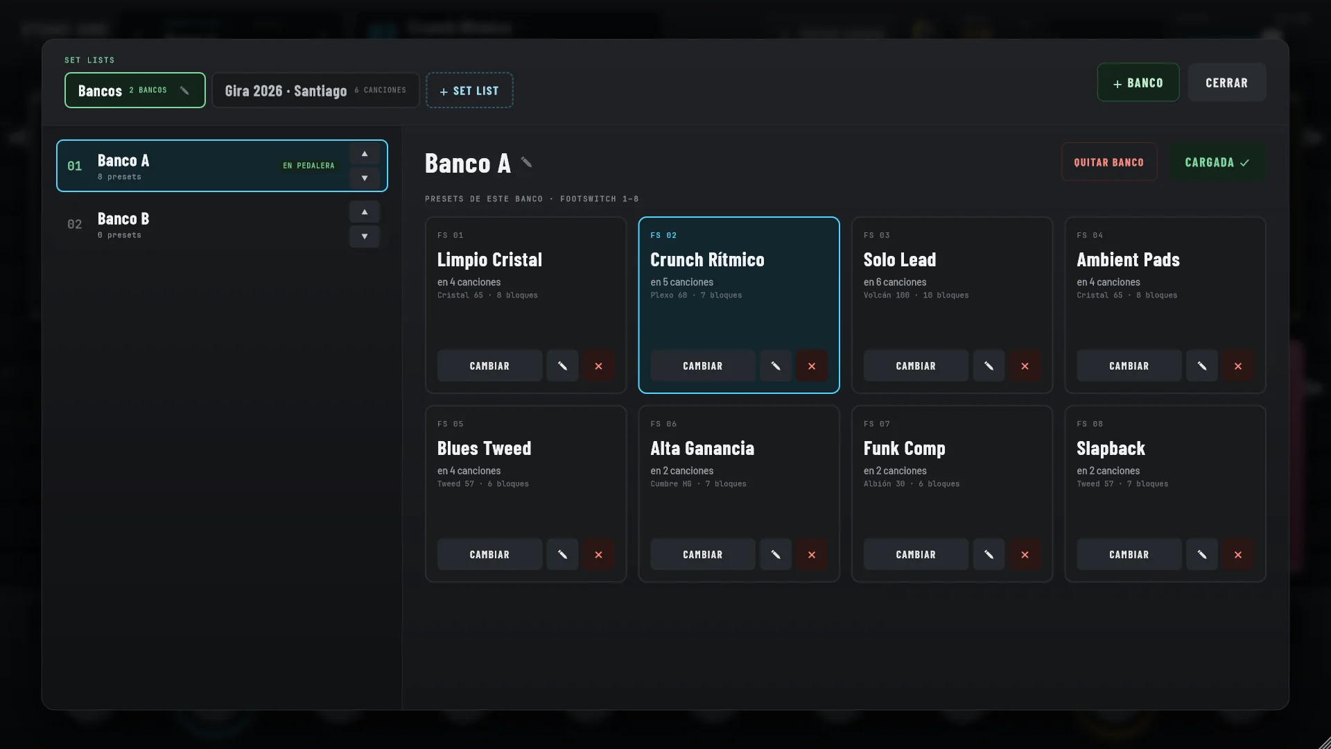The height and width of the screenshot is (749, 1331).
Task: Delete Solo Lead using red X icon
Action: coord(1025,365)
